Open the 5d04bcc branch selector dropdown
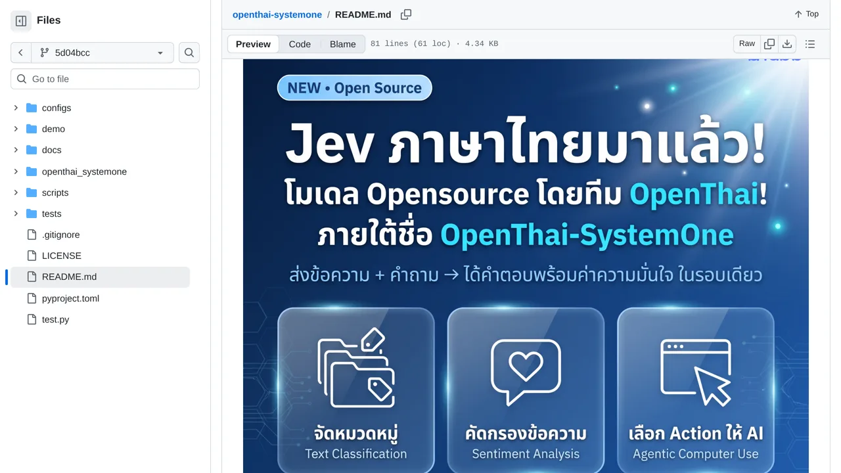 [x=102, y=53]
